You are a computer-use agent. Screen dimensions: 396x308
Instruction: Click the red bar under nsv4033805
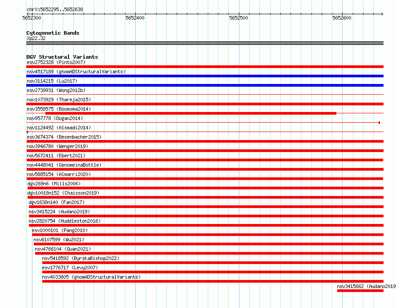(213, 281)
